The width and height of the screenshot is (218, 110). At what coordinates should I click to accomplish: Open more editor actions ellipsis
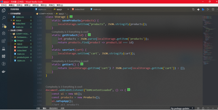click(x=217, y=9)
